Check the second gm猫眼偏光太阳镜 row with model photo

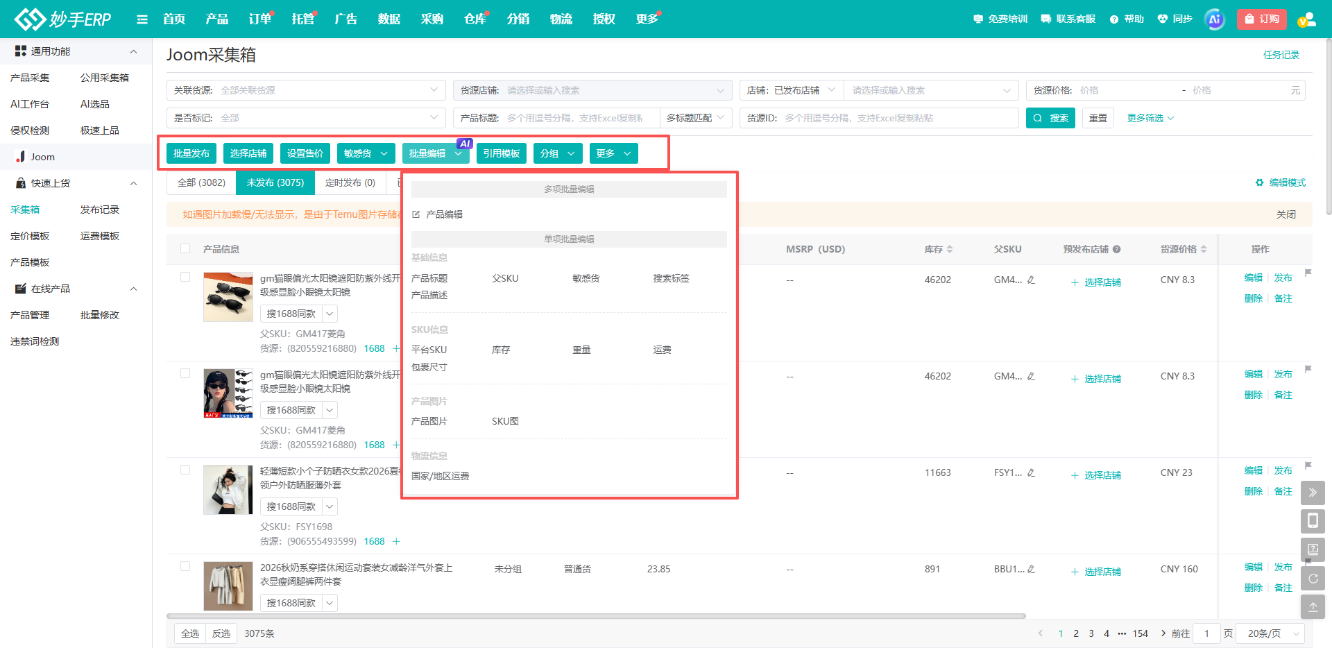click(x=185, y=373)
